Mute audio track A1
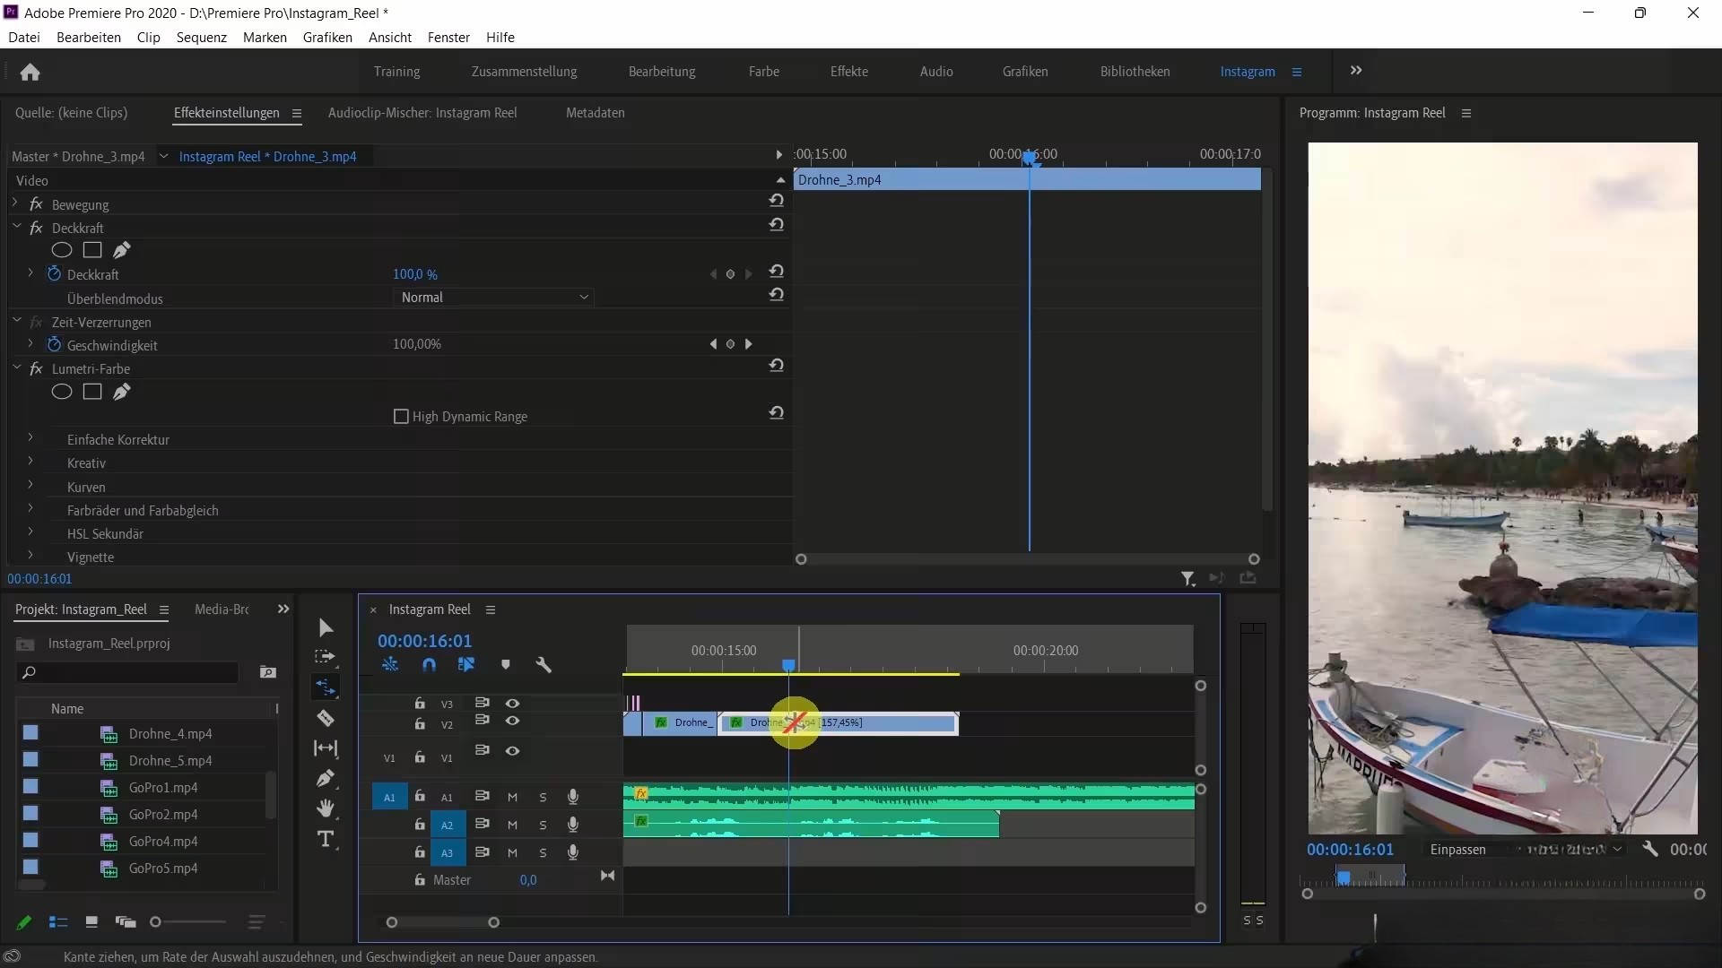Viewport: 1722px width, 968px height. click(512, 797)
